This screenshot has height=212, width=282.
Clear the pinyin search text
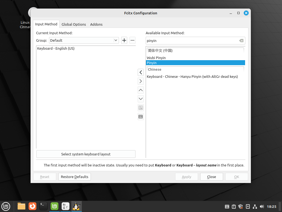241,41
